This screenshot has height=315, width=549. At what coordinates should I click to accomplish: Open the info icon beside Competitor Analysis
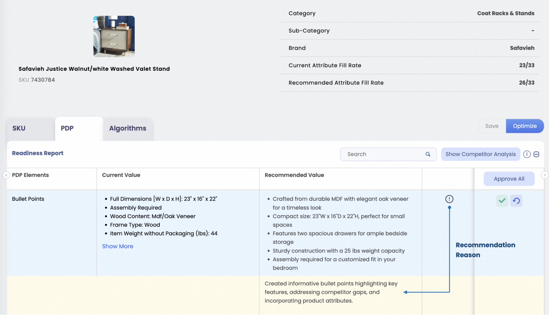(527, 154)
